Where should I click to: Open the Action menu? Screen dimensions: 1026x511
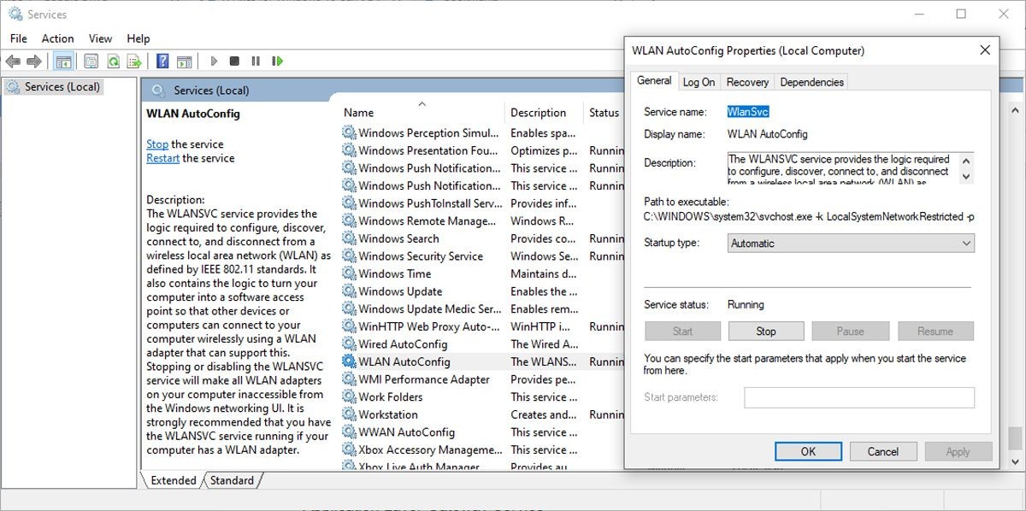click(x=58, y=38)
